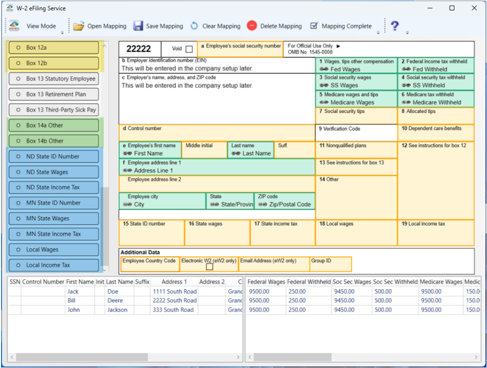Open help via the question mark icon
This screenshot has height=368, width=487.
coord(395,26)
